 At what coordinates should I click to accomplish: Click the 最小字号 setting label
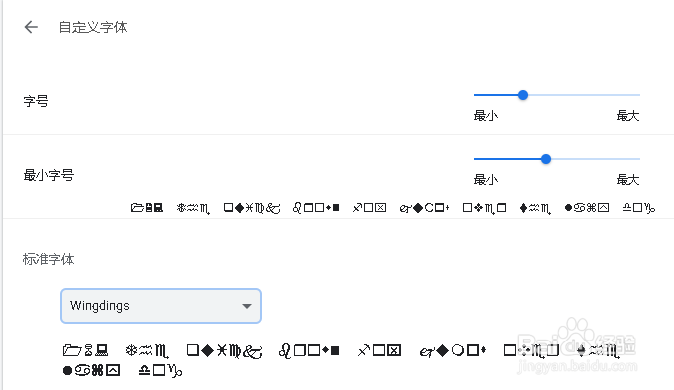(x=48, y=175)
